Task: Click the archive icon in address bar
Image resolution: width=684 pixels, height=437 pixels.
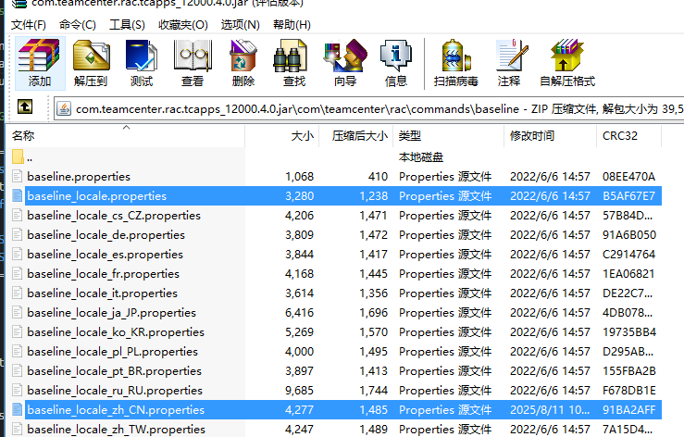Action: coord(64,108)
